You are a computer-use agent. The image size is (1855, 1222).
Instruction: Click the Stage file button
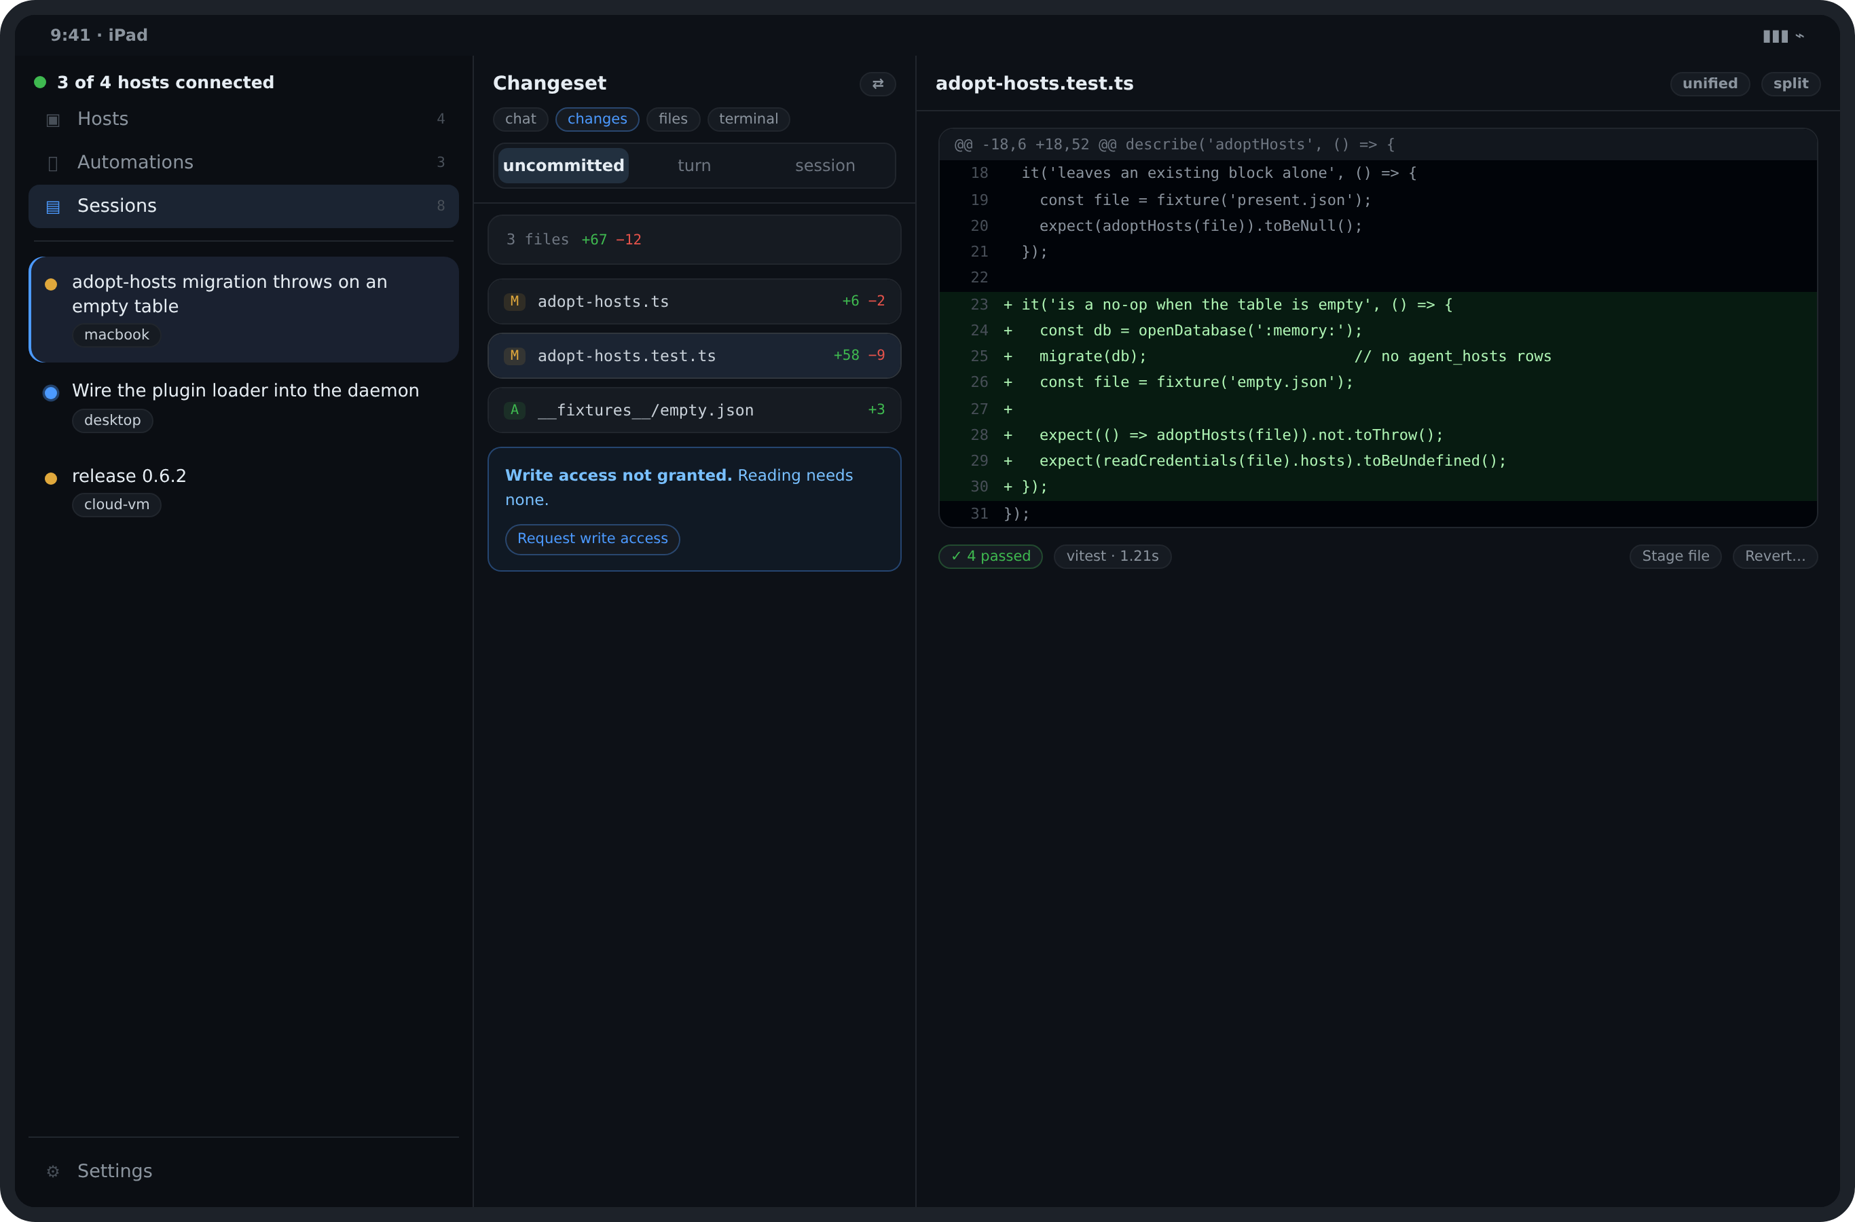[x=1675, y=555]
